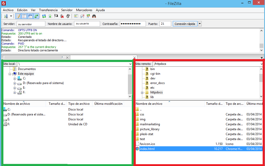
Task: Select the cgi-bin remote folder
Action: click(155, 74)
